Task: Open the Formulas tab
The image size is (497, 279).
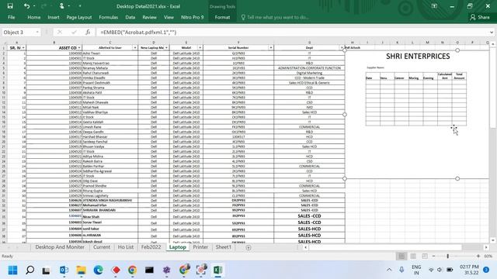Action: (109, 17)
